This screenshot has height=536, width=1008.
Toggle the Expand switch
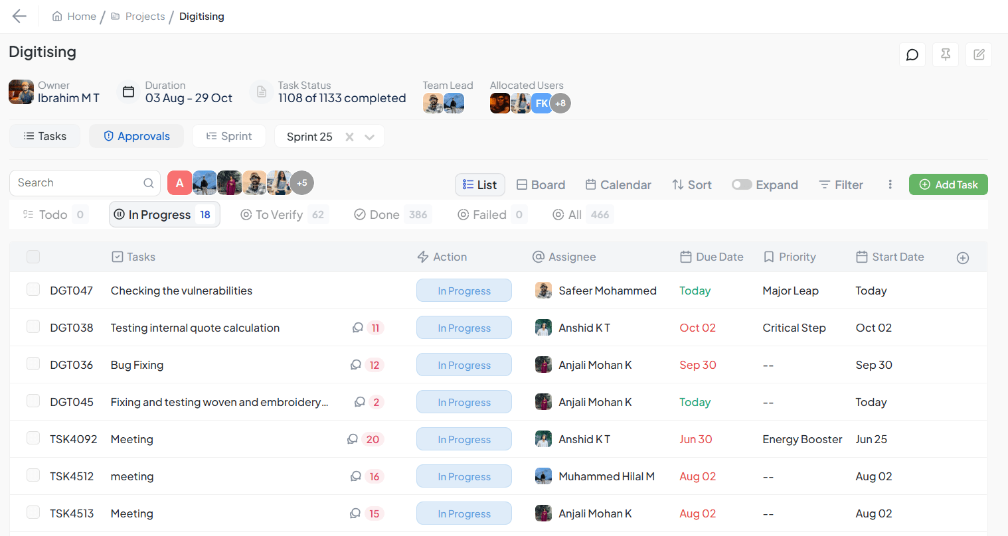tap(741, 184)
